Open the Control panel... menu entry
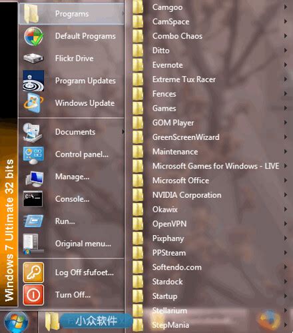 click(x=71, y=155)
